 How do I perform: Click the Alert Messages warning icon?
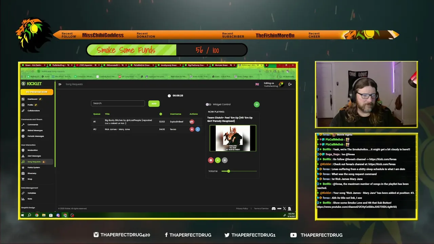23,156
